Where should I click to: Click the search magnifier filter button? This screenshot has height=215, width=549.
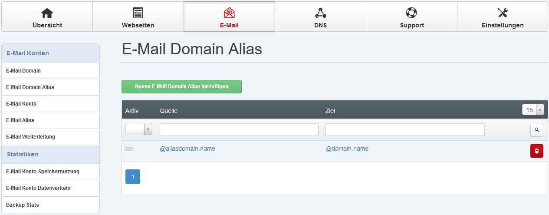click(x=536, y=129)
